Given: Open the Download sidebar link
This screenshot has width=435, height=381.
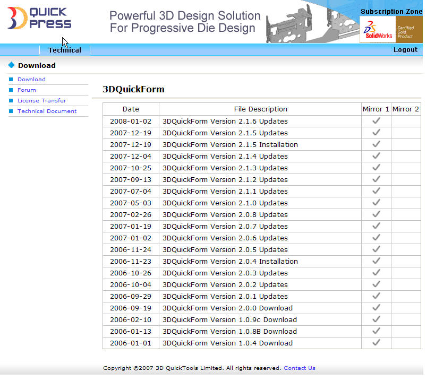Looking at the screenshot, I should pyautogui.click(x=31, y=79).
